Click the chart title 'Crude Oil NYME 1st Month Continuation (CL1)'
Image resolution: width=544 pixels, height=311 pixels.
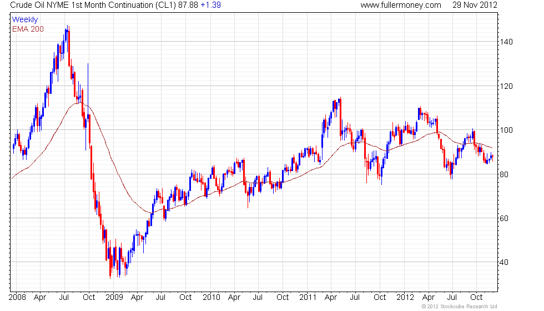(93, 5)
